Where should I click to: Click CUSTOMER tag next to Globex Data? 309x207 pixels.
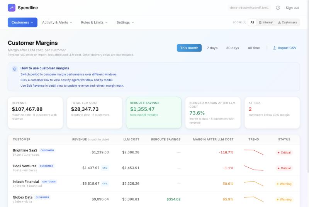[x=42, y=197]
